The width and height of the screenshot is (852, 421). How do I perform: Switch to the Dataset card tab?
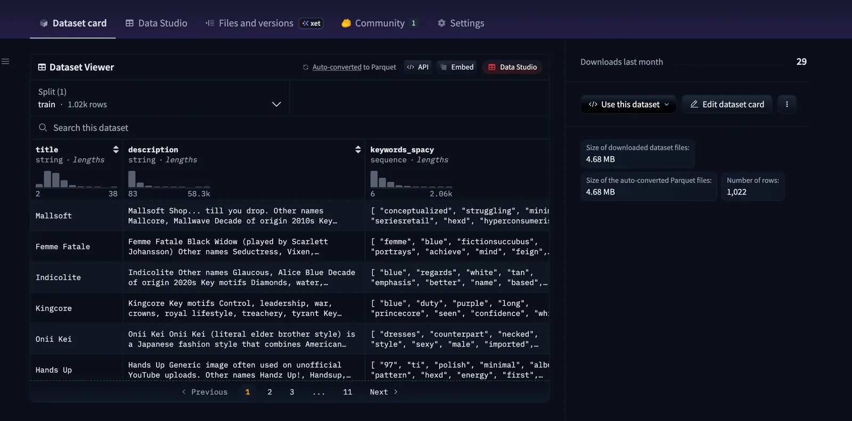click(x=73, y=23)
